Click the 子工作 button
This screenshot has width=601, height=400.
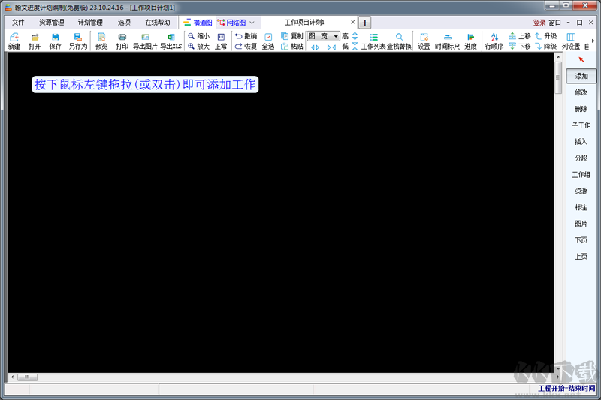(581, 125)
